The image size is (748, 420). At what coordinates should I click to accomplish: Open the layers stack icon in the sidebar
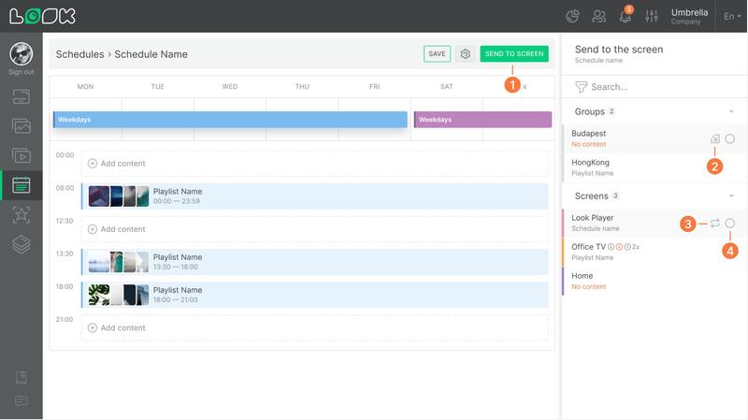point(21,244)
